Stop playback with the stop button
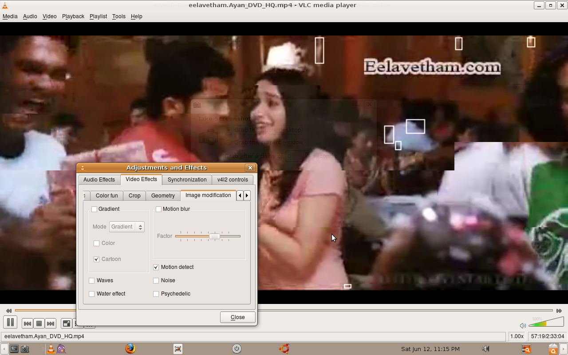The width and height of the screenshot is (568, 355). 39,324
